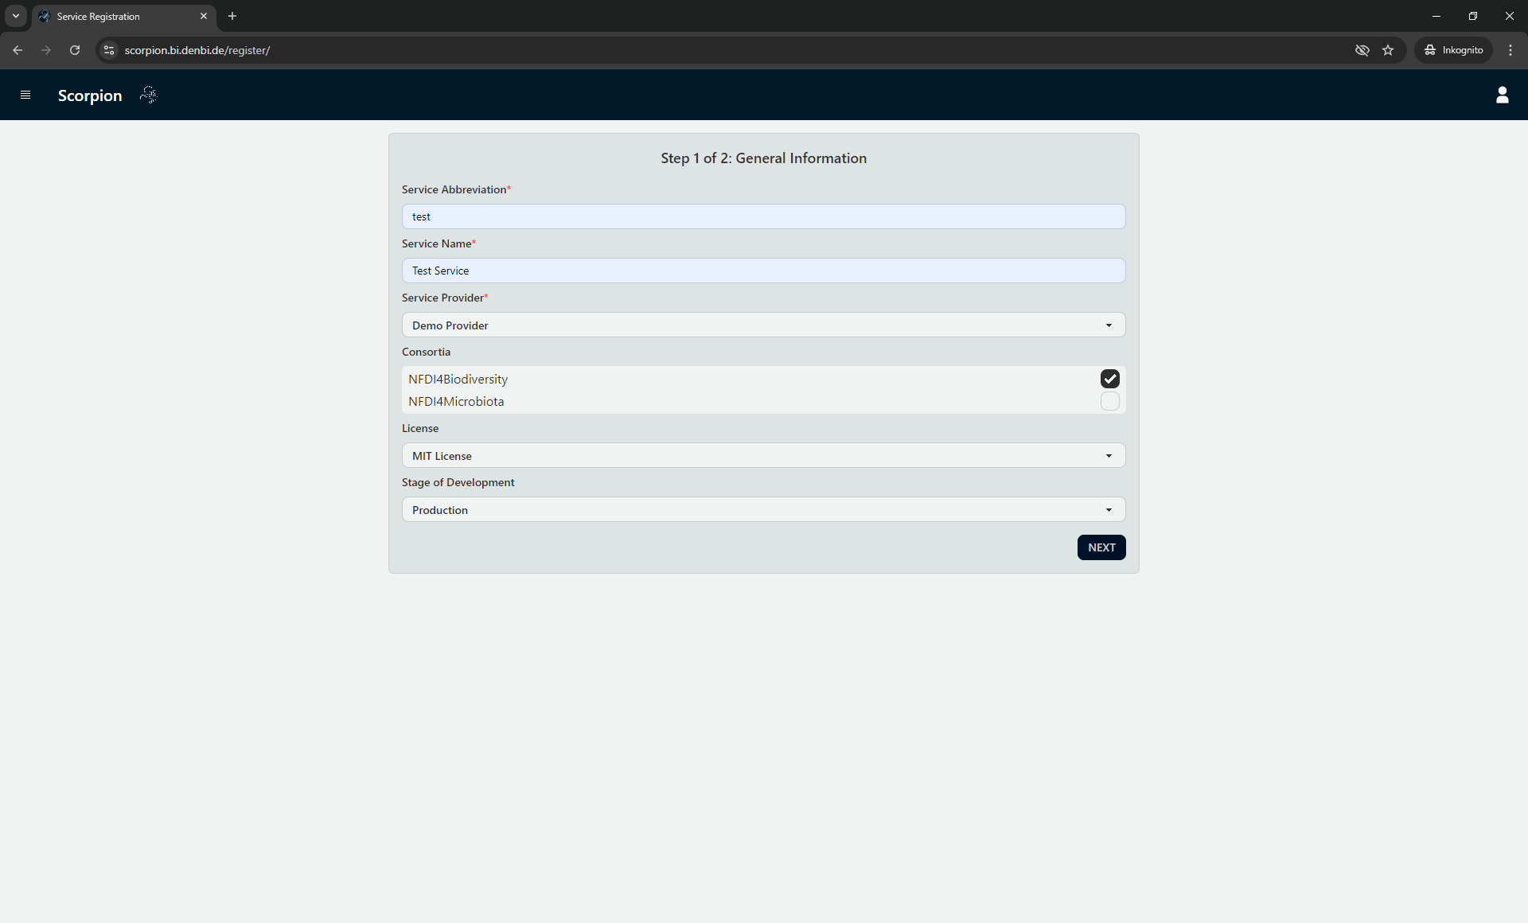Uncheck the NFDI4Biodiversity checkbox
Screen dimensions: 1528x923
click(x=1109, y=379)
